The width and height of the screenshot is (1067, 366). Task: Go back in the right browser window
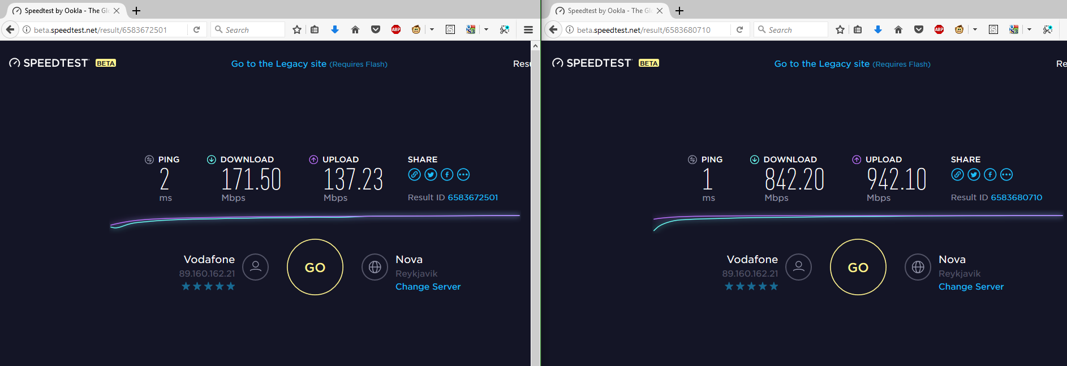553,29
